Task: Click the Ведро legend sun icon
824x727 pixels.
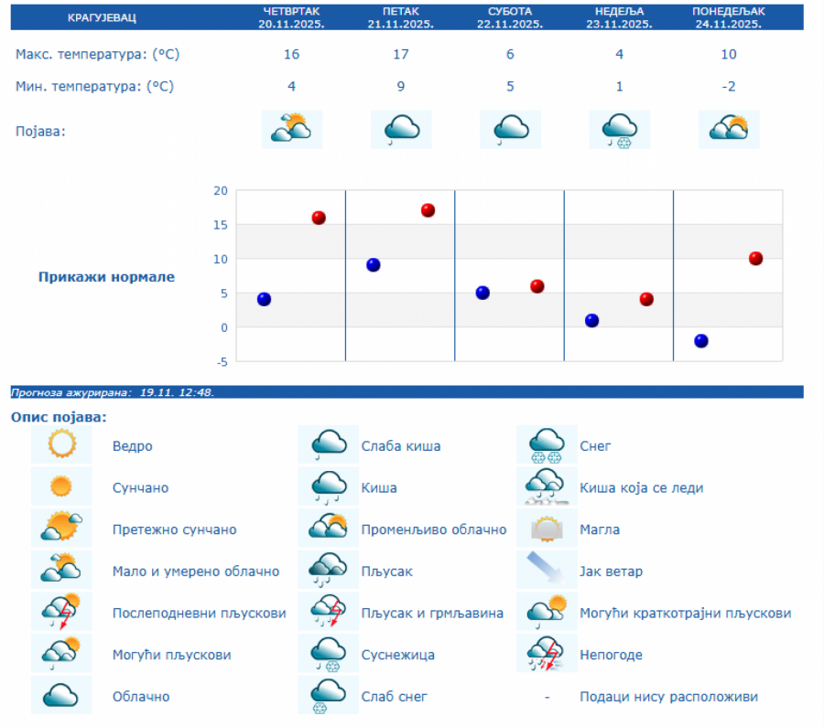Action: pyautogui.click(x=61, y=445)
